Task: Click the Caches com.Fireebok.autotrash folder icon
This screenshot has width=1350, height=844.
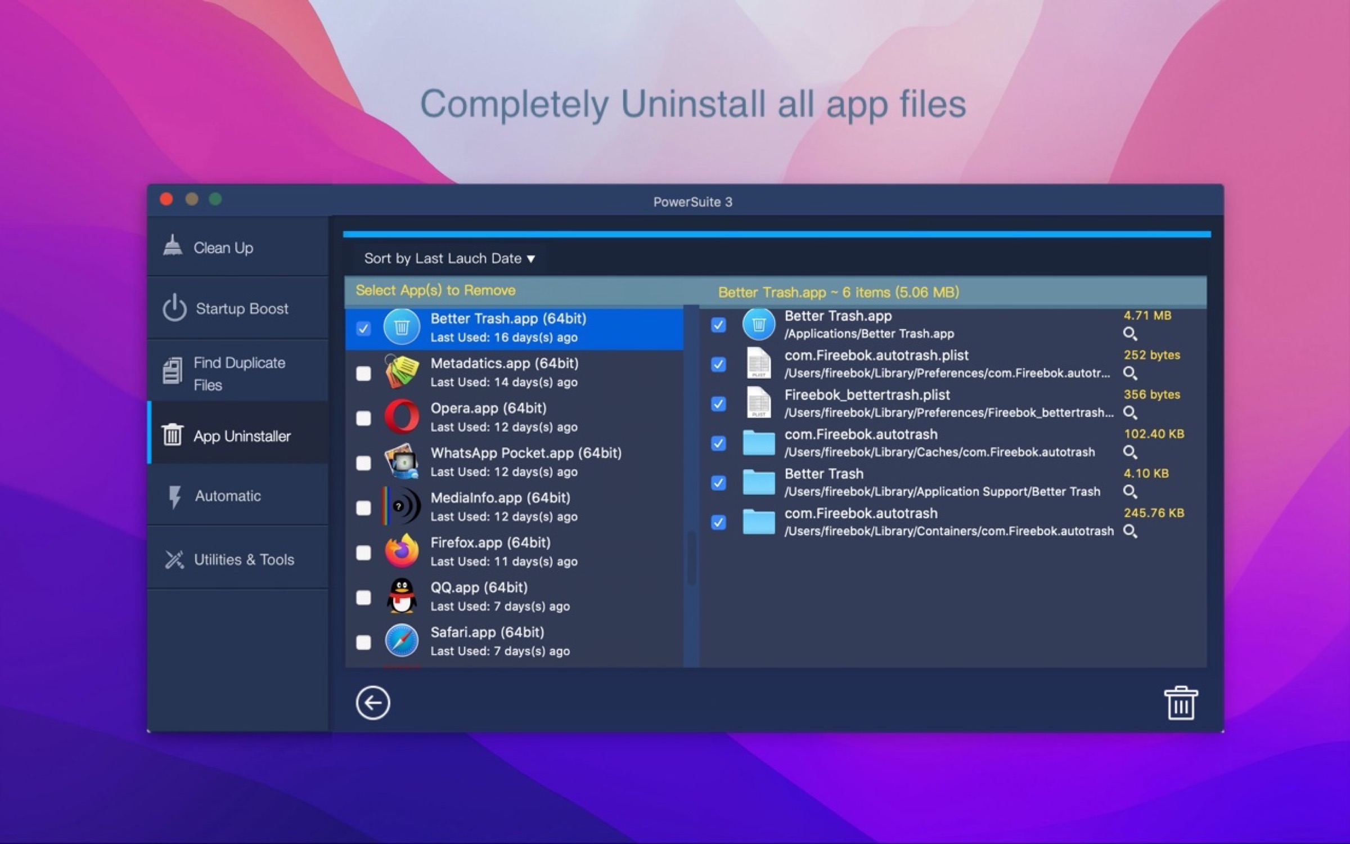Action: coord(759,442)
